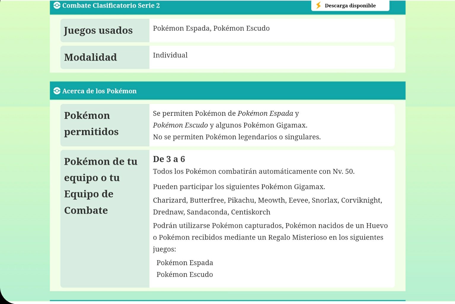
Task: Click the Descarga disponible button
Action: pos(350,5)
